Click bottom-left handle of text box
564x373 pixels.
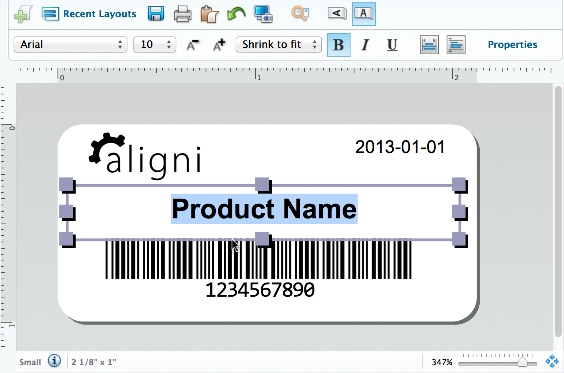pos(67,239)
